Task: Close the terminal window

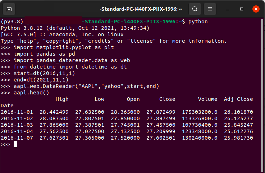Action: [256, 9]
